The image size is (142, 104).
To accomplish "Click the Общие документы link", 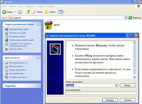I will pyautogui.click(x=18, y=70).
